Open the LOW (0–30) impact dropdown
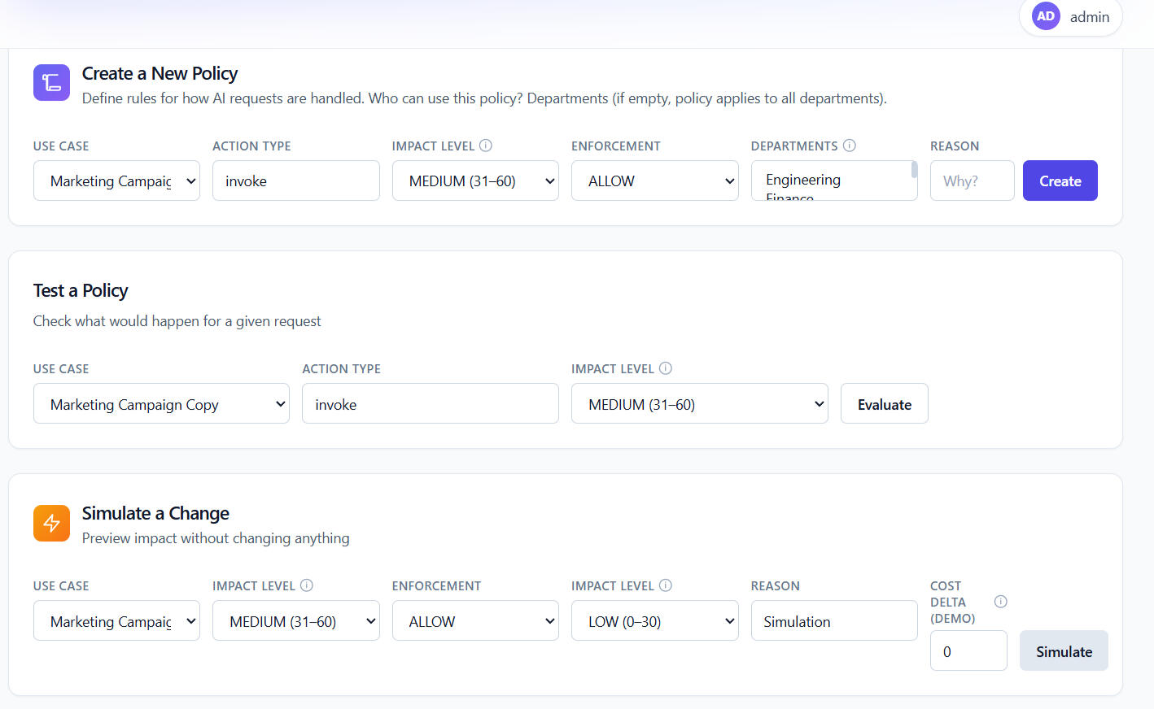1154x709 pixels. pos(654,621)
